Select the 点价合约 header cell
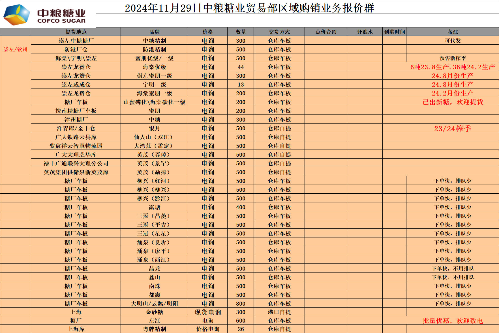The width and height of the screenshot is (499, 333). pyautogui.click(x=326, y=32)
